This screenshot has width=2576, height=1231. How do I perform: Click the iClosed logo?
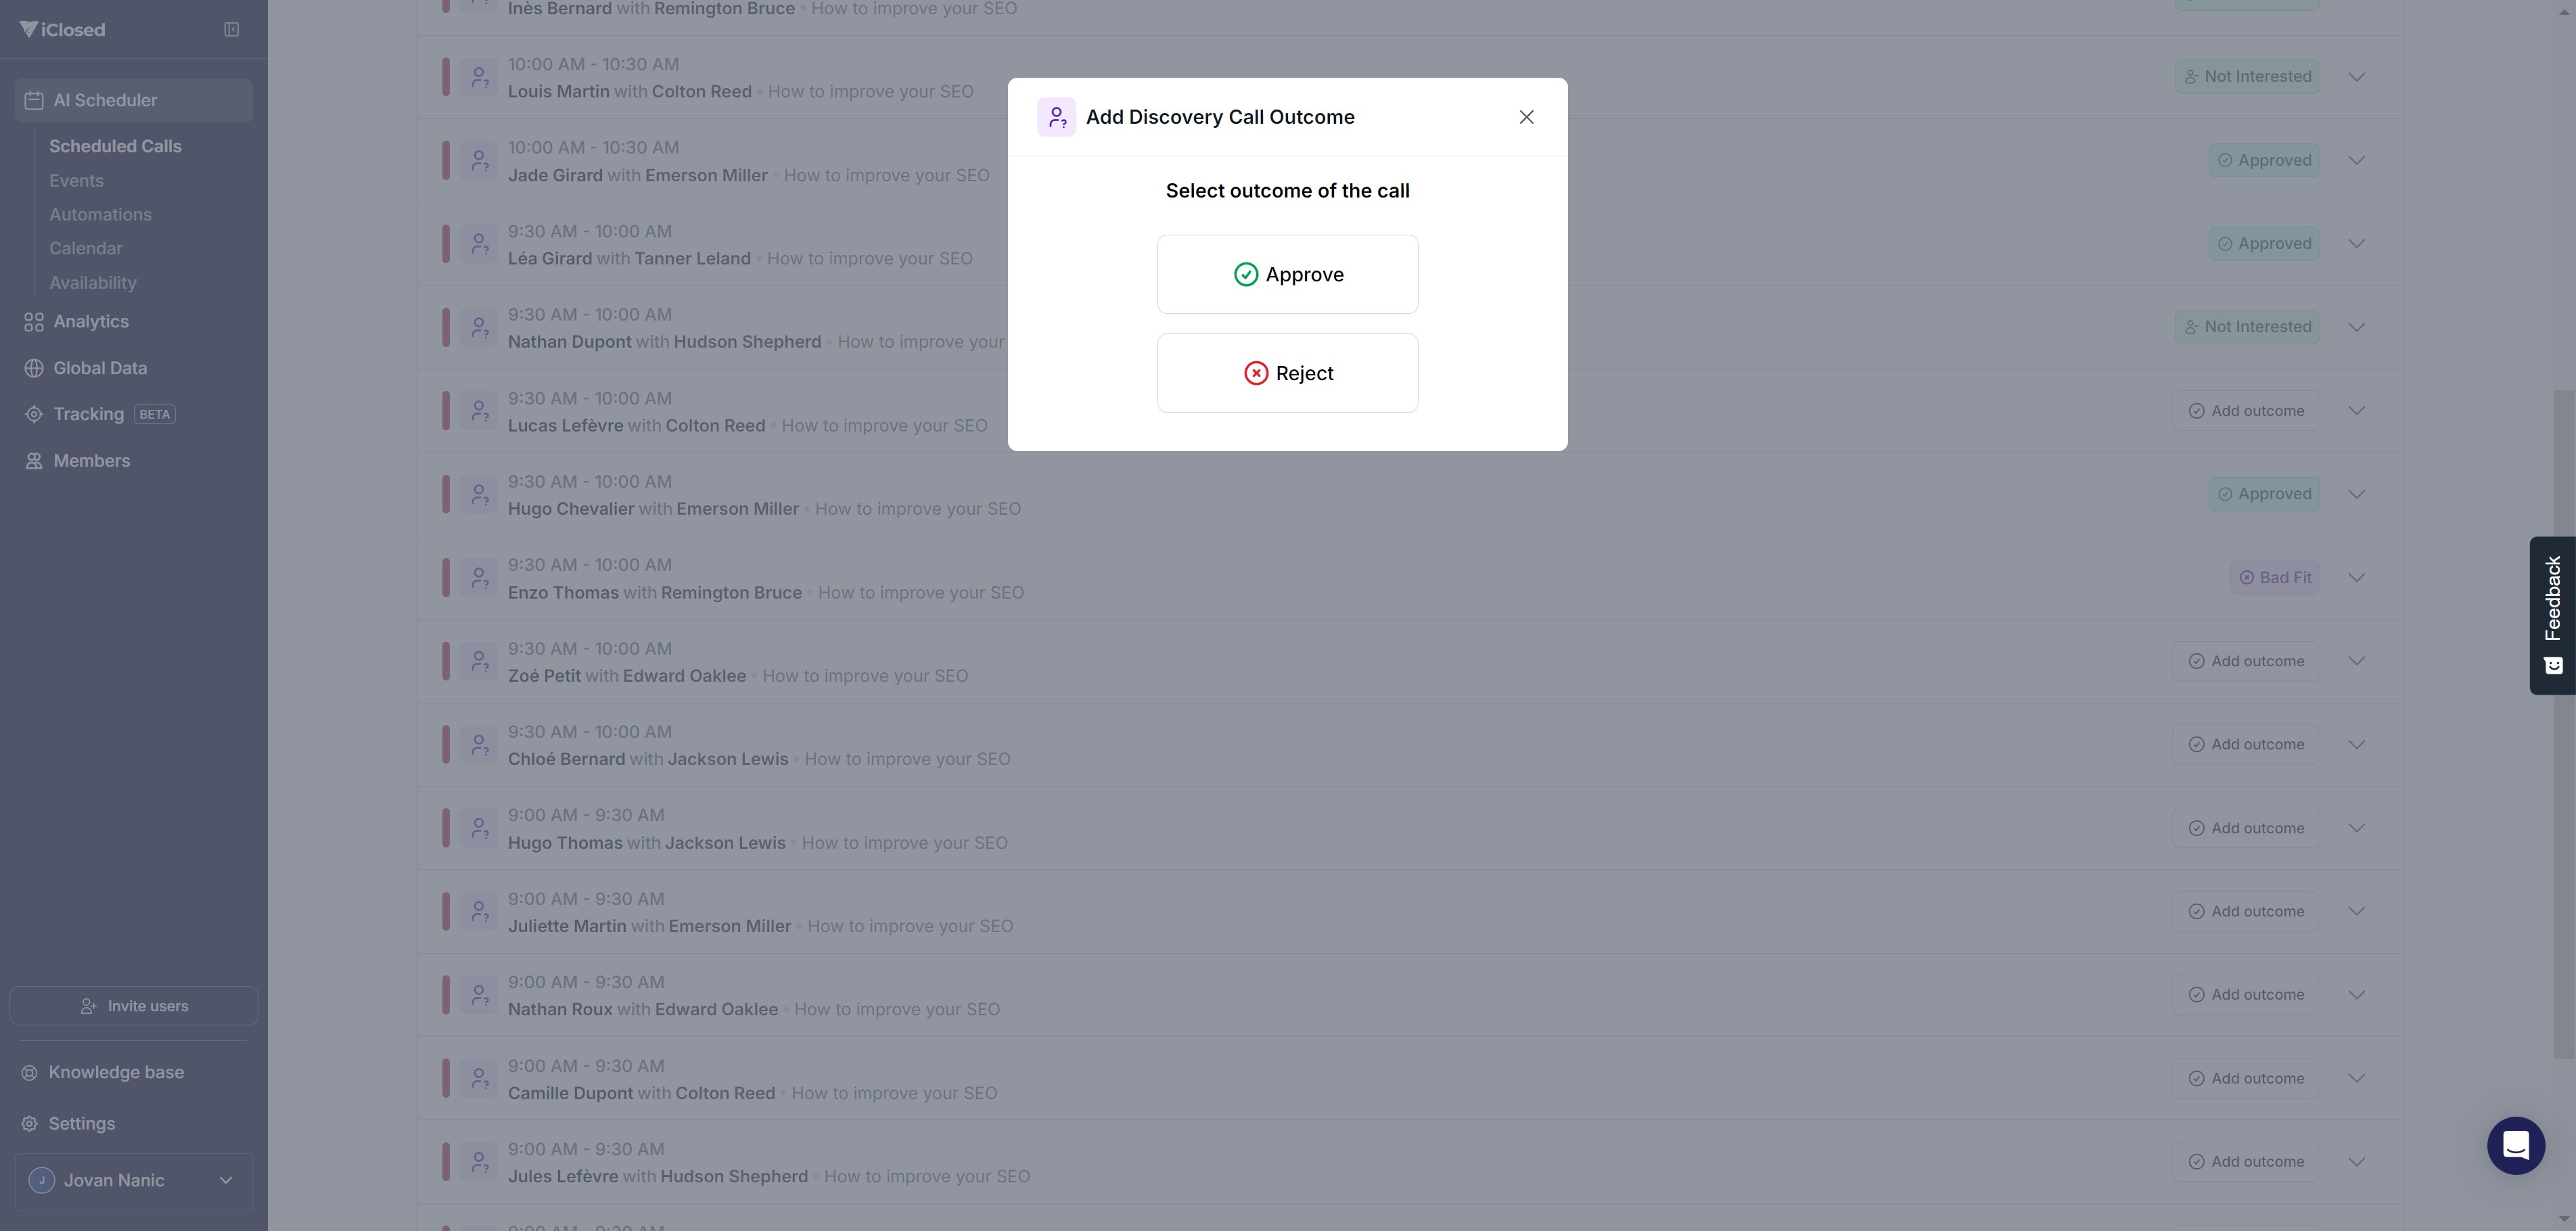pos(62,30)
